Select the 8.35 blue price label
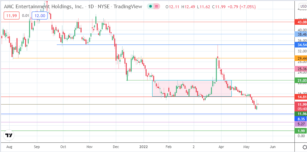The image size is (307, 152). point(301,119)
